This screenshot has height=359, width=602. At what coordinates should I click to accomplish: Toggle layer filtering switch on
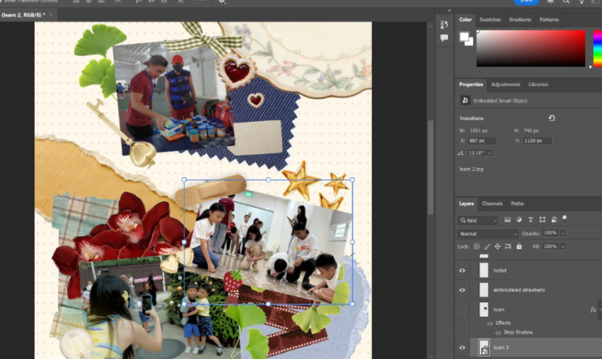pyautogui.click(x=564, y=219)
